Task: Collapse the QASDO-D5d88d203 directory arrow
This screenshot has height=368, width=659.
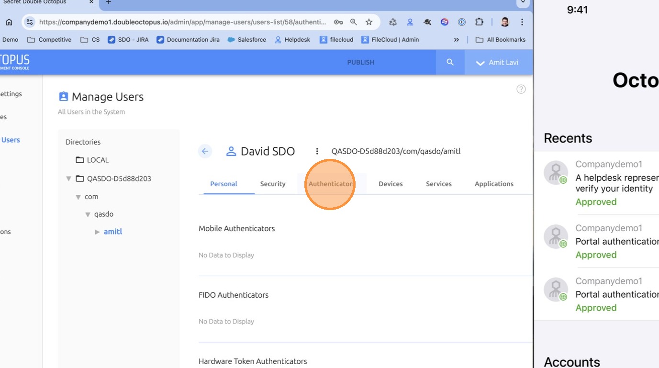Action: point(68,178)
